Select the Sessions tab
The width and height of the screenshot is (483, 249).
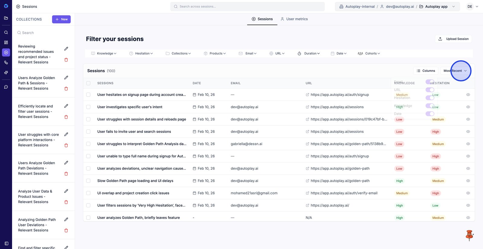click(262, 19)
